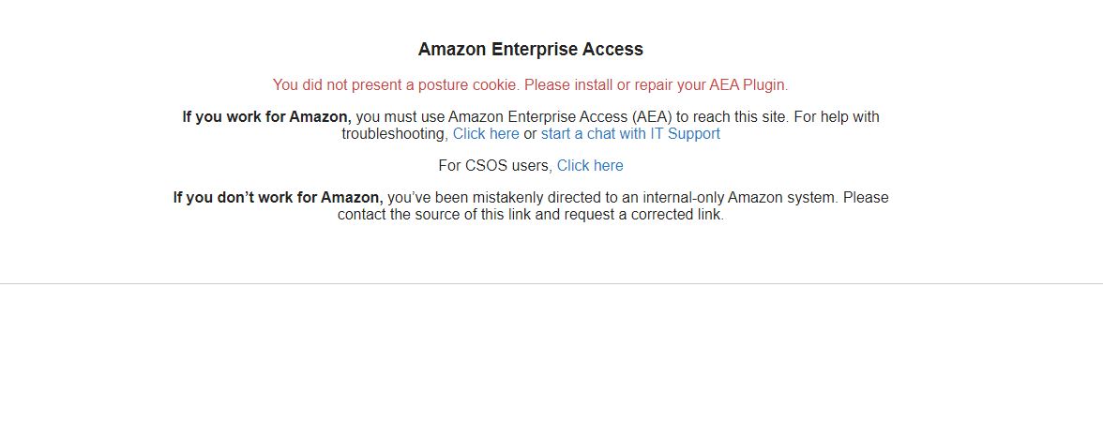Click 'AEA Plugin' in the red message
This screenshot has width=1103, height=438.
(748, 85)
